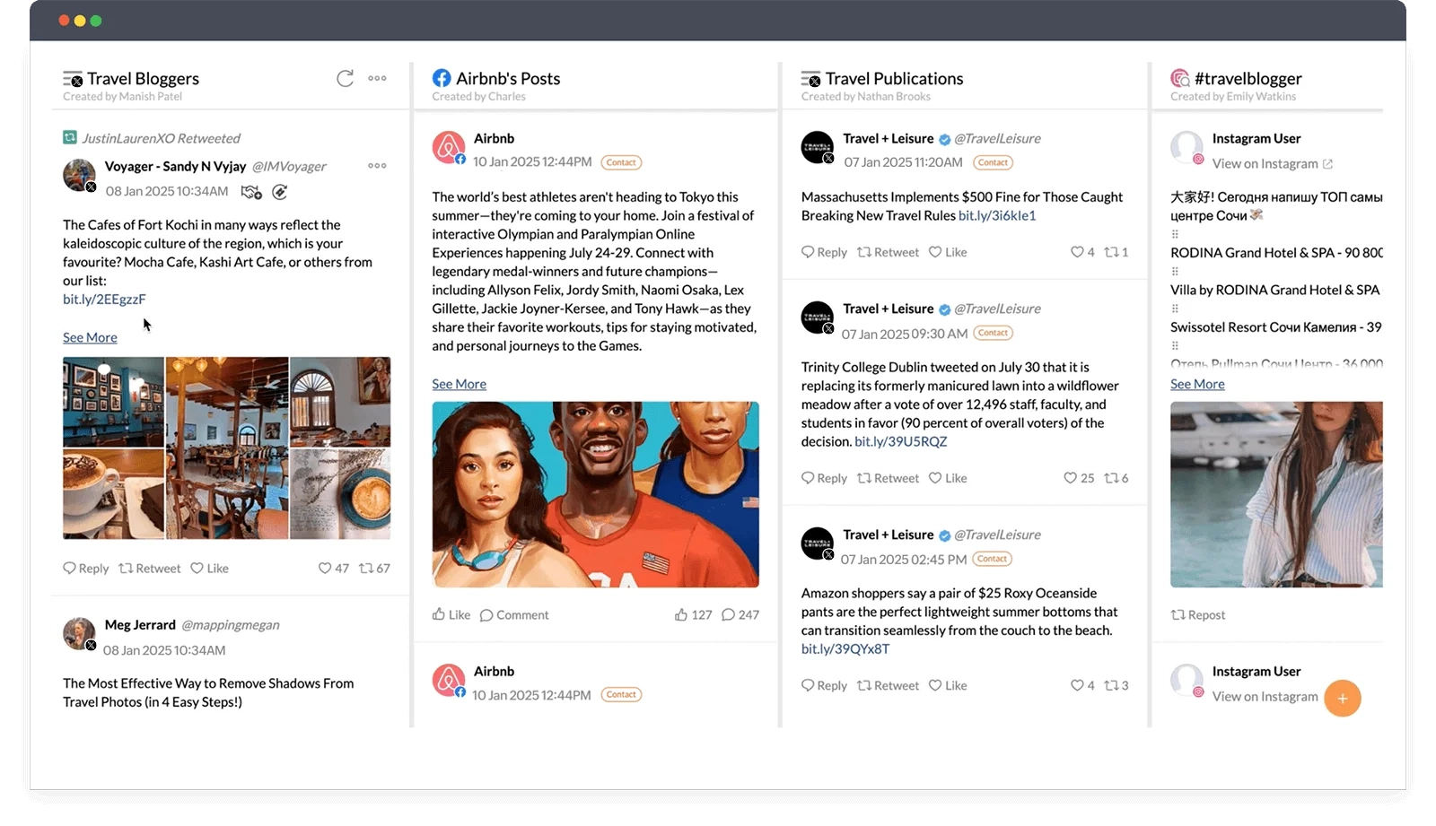
Task: Click Contact badge on first Airbnb post
Action: click(621, 162)
